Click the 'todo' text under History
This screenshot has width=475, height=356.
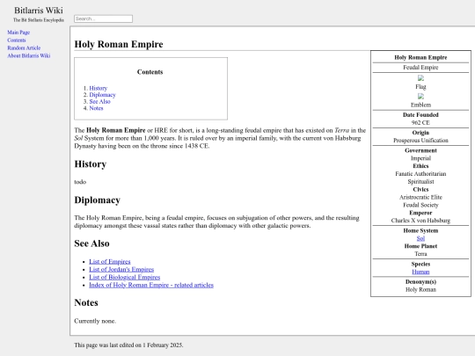[x=80, y=182]
